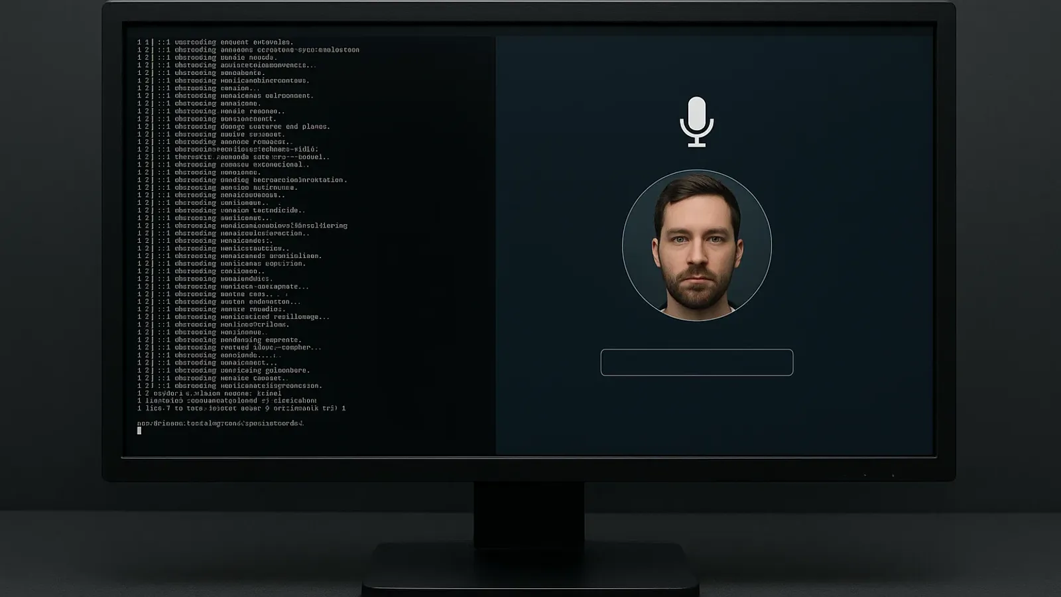Viewport: 1061px width, 597px height.
Task: Focus the empty input box below the portrait
Action: (x=697, y=362)
